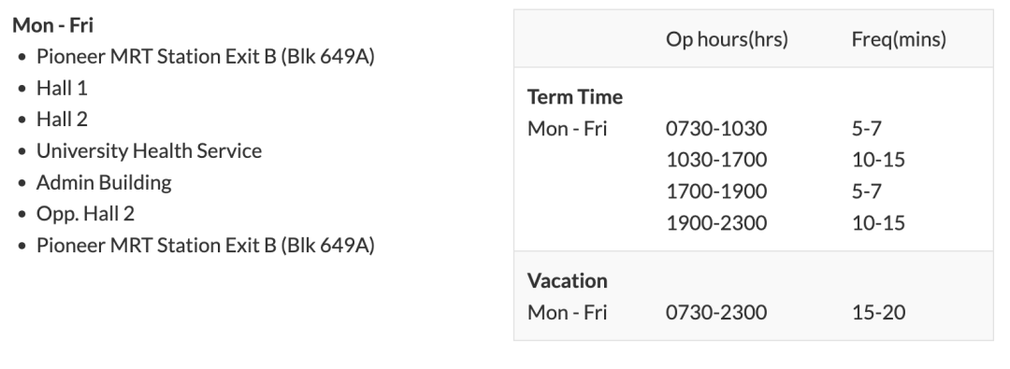Click the Freq(mins) column header

click(899, 39)
